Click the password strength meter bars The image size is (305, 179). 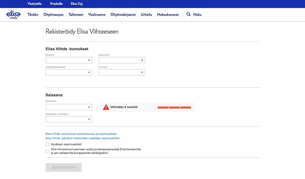(174, 107)
